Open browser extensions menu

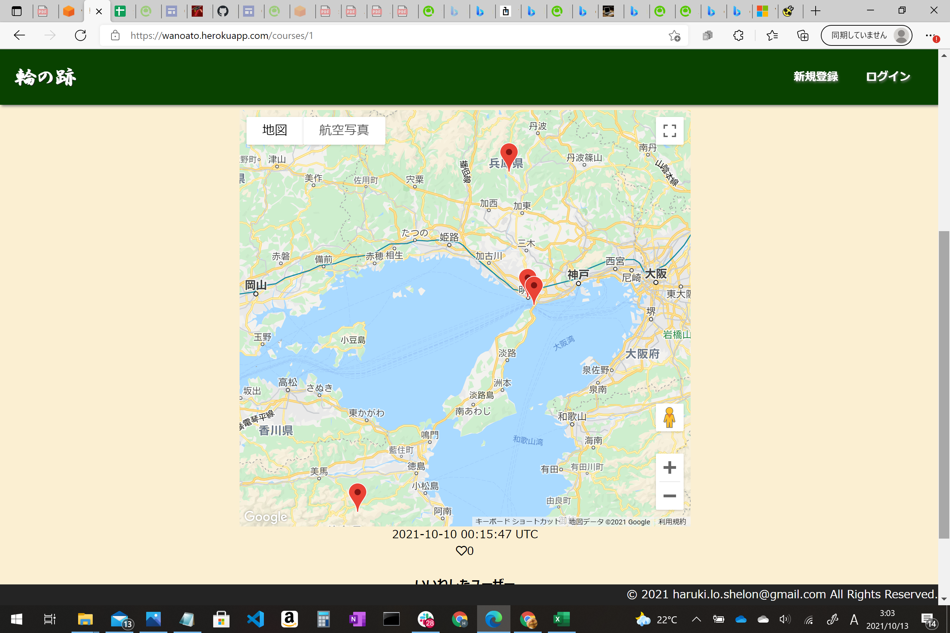coord(738,35)
